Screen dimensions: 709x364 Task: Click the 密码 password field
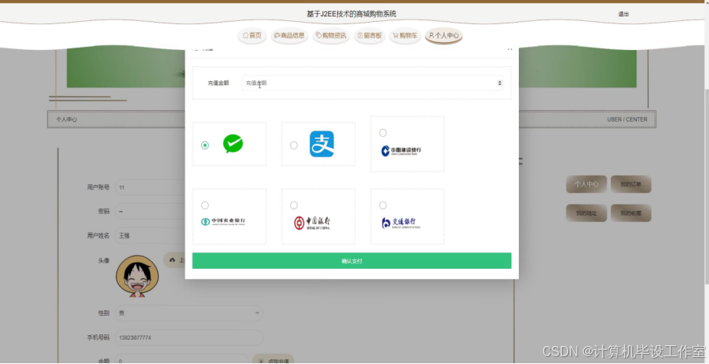pyautogui.click(x=150, y=212)
